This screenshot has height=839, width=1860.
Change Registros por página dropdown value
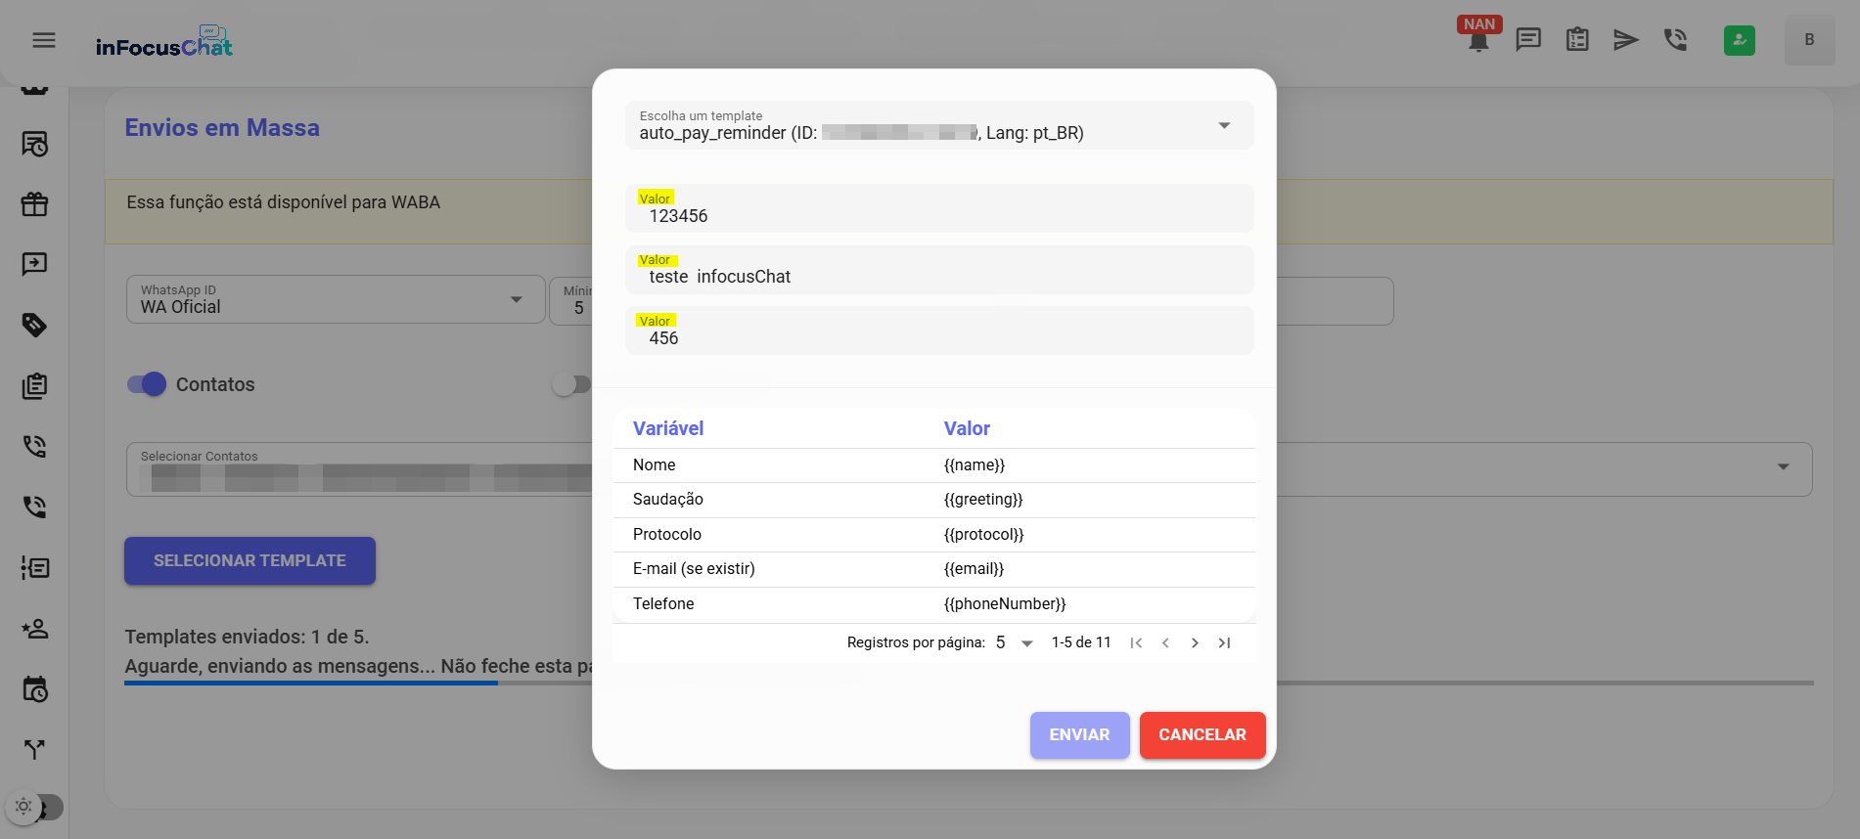tap(1015, 642)
